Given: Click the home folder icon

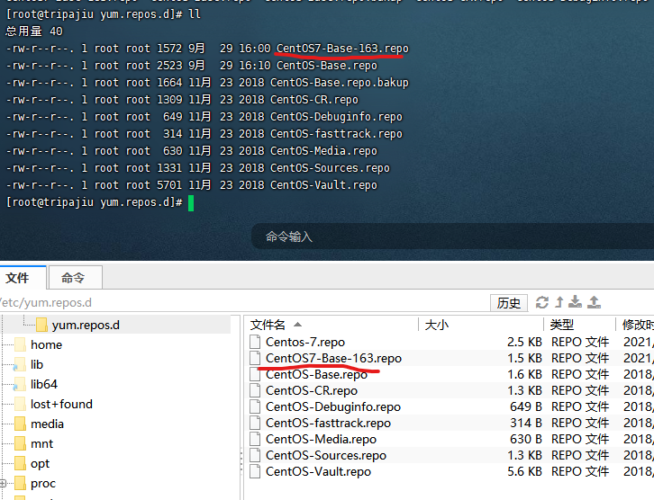Looking at the screenshot, I should pos(20,344).
